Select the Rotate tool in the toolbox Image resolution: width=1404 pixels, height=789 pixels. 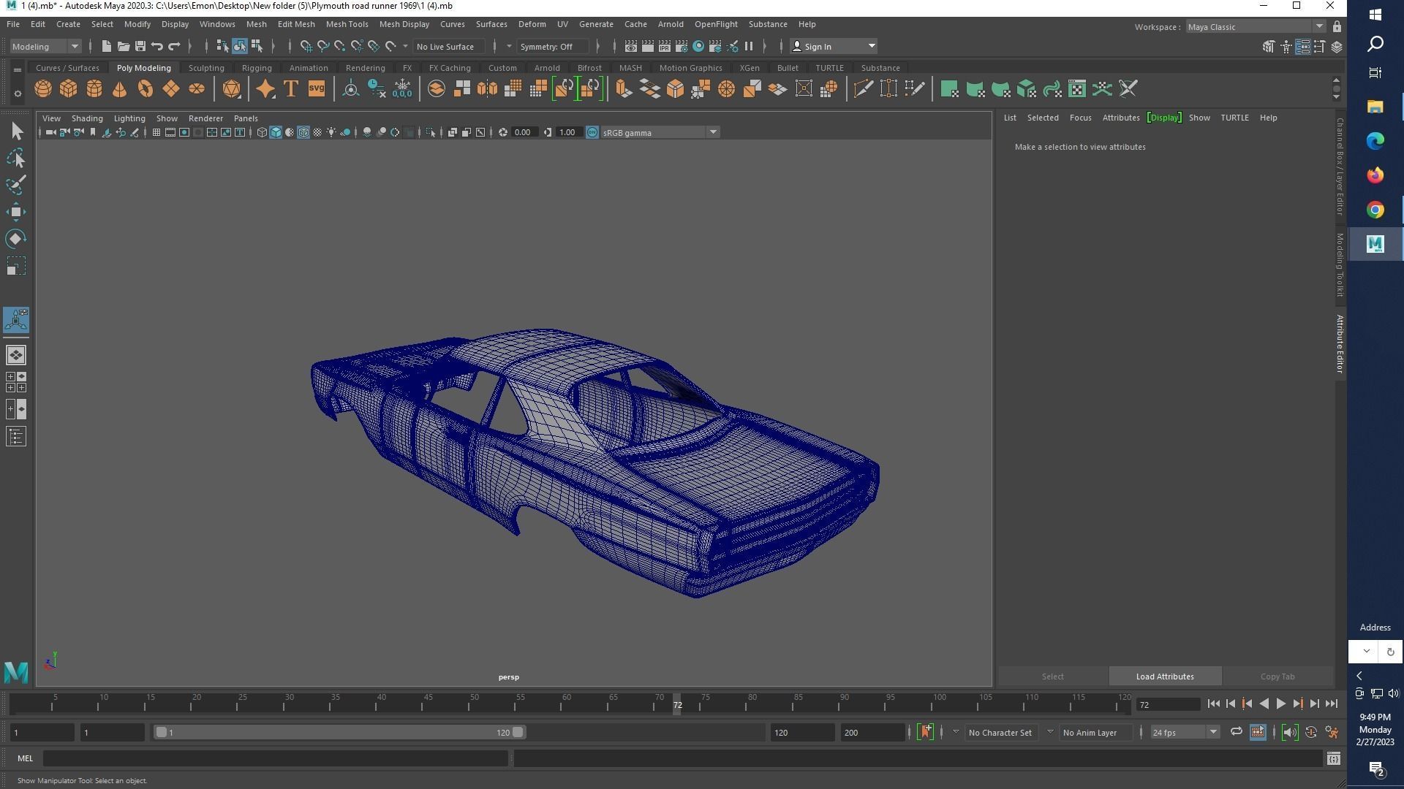(16, 239)
